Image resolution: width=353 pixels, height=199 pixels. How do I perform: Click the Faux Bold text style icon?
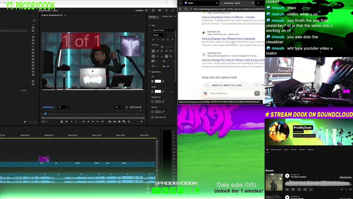point(153,40)
